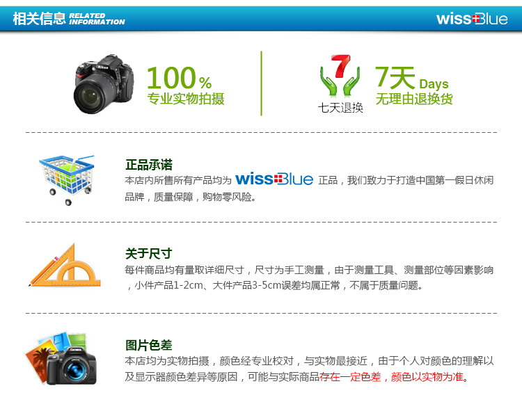Click the RELATED INFORMATION header text
Viewport: 522px width, 402px height.
tap(97, 19)
